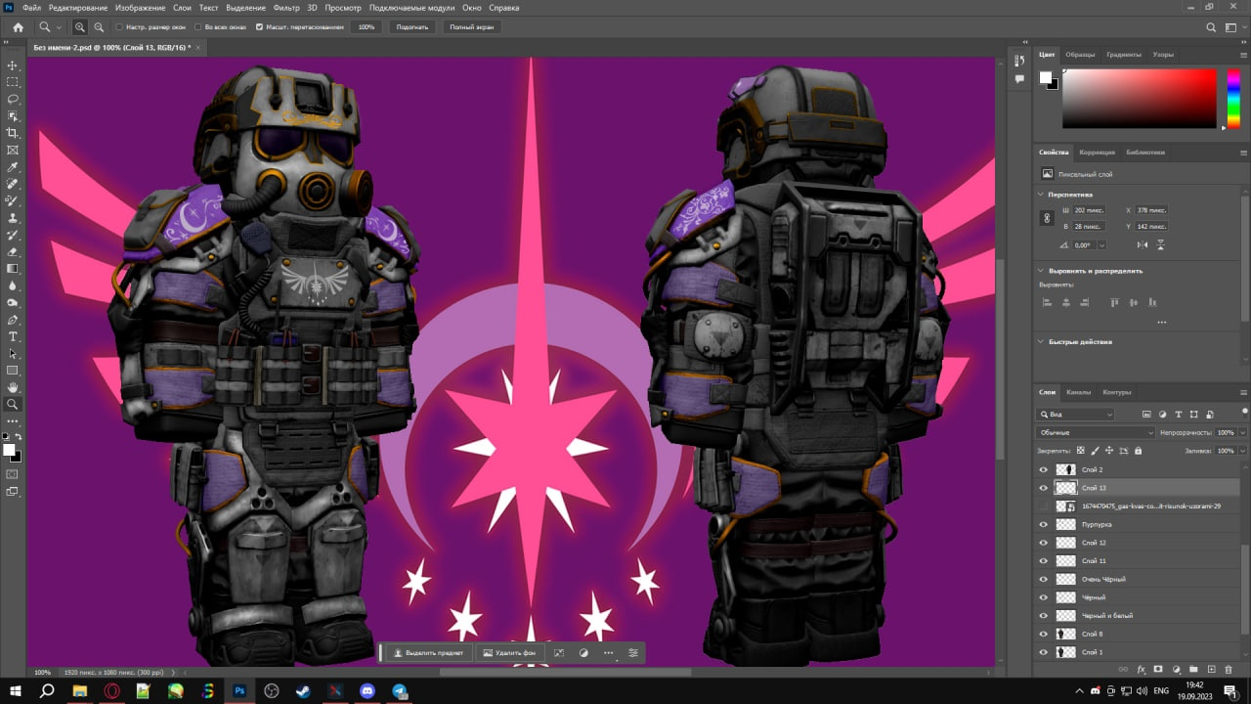Collapse the 'Выровнять и распределить' section
Image resolution: width=1251 pixels, height=704 pixels.
[1041, 271]
